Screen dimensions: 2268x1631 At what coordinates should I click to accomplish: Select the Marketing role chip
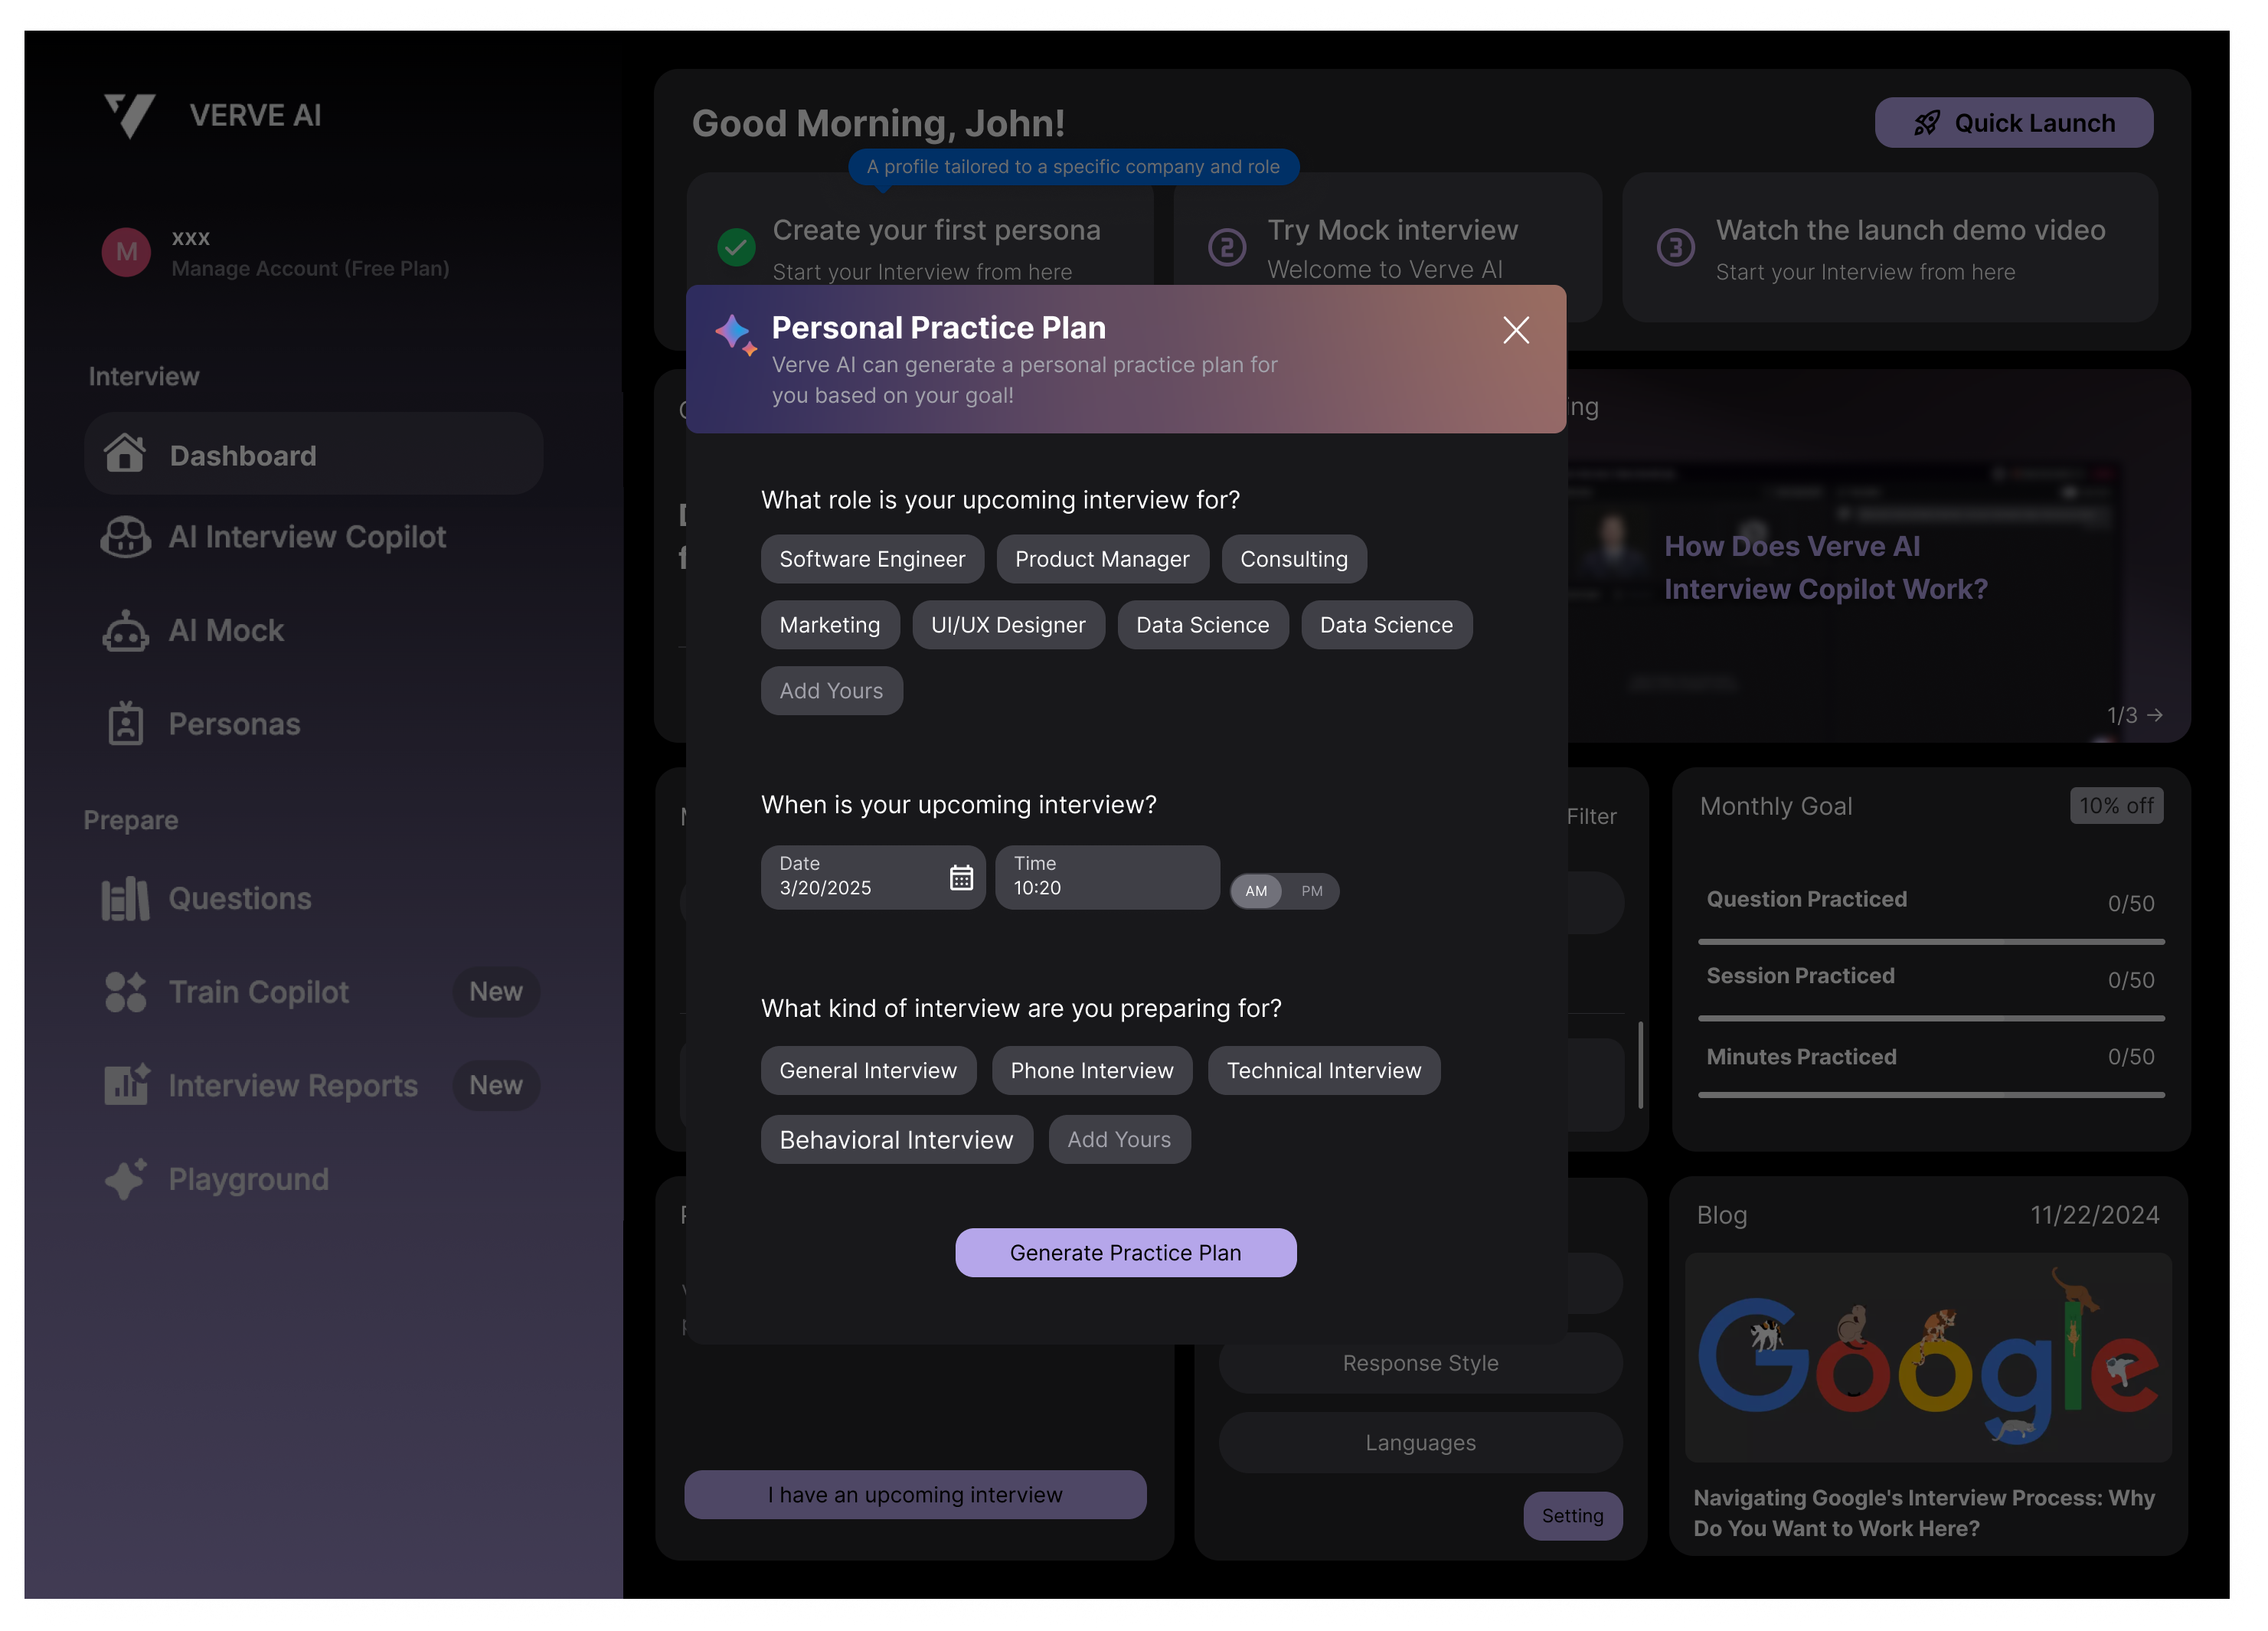(x=830, y=626)
